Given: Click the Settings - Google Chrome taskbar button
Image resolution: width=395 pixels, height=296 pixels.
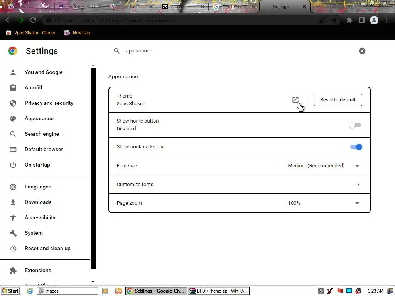Looking at the screenshot, I should pos(156,291).
